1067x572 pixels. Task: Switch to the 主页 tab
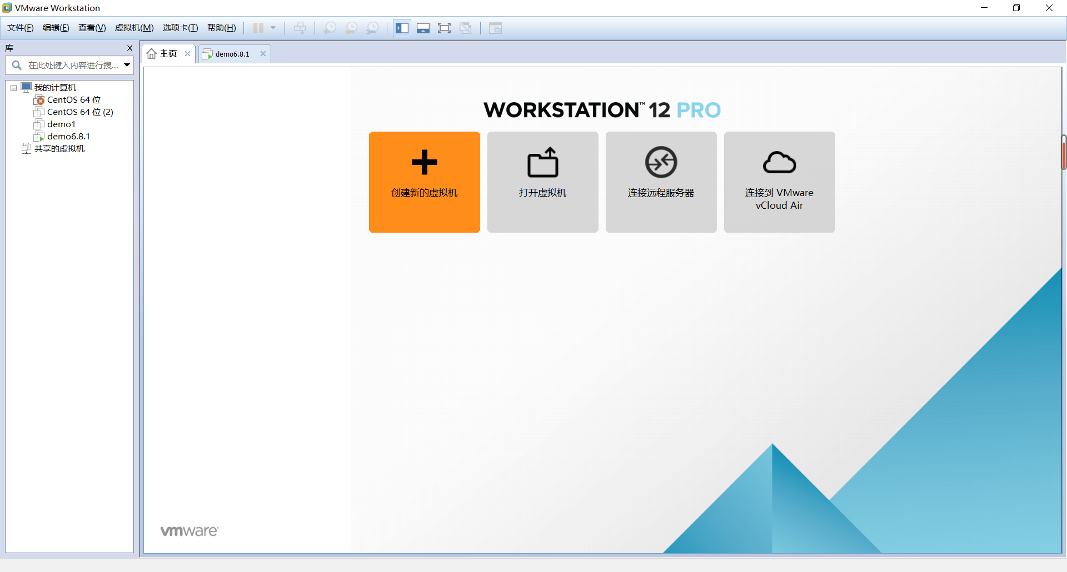[168, 54]
